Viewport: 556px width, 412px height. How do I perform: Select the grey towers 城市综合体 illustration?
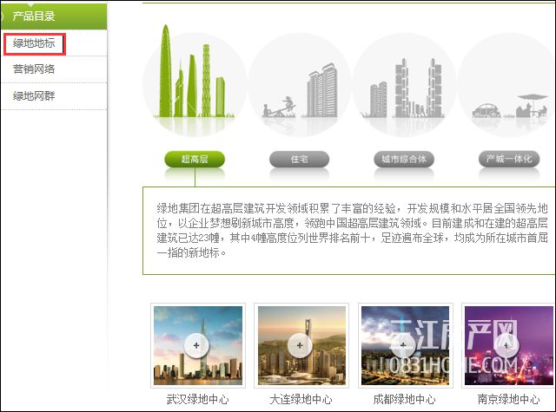point(404,85)
